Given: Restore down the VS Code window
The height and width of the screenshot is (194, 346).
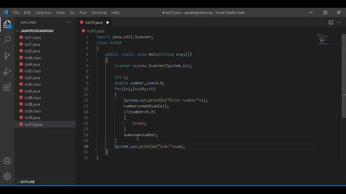Looking at the screenshot, I should [x=325, y=12].
